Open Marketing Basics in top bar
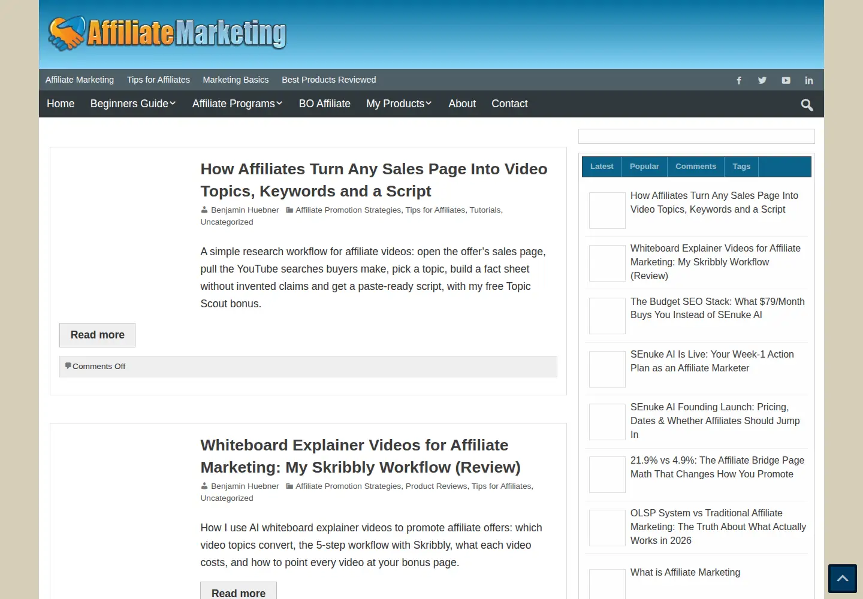 point(236,80)
